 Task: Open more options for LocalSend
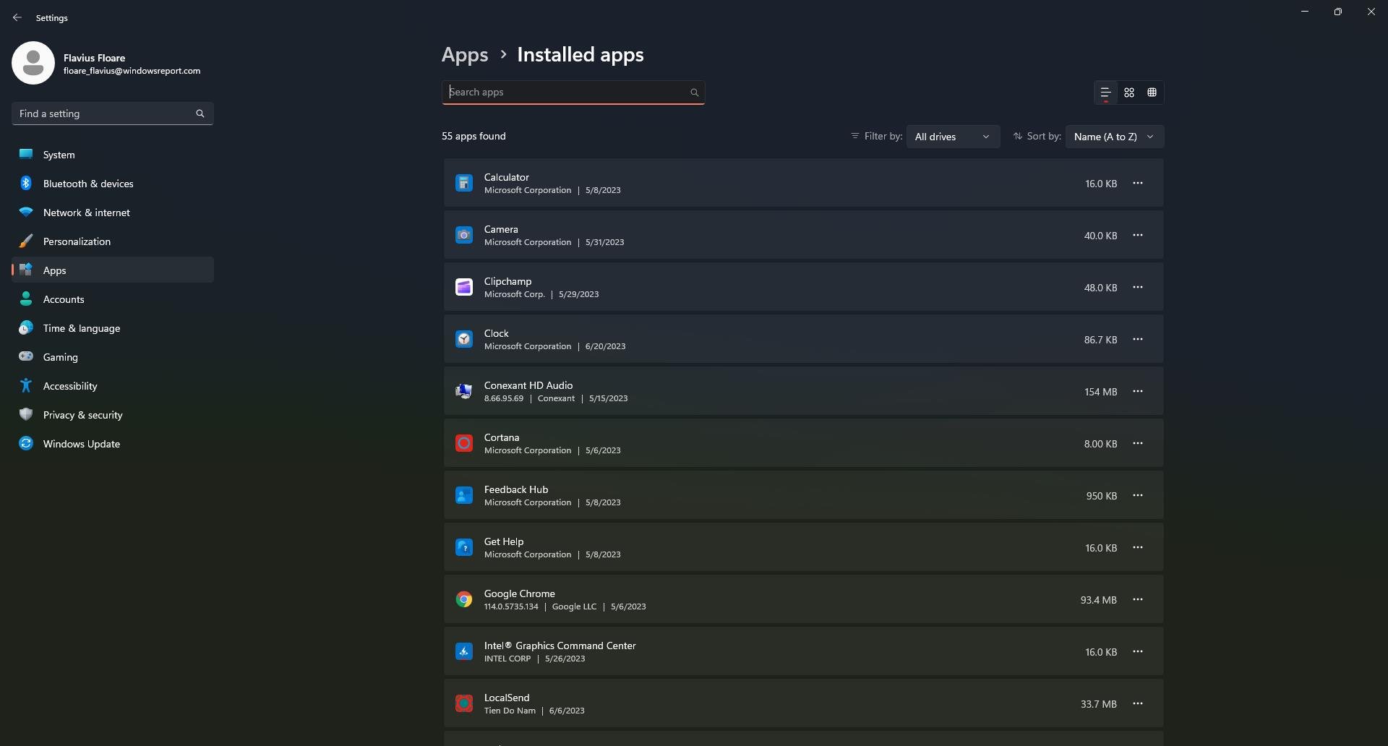tap(1138, 704)
